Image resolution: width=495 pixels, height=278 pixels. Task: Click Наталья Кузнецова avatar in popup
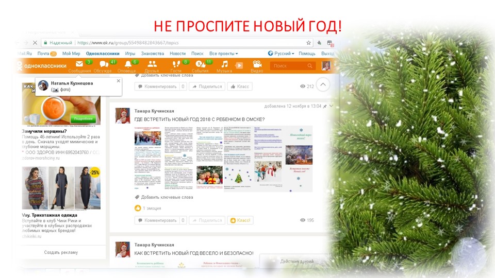click(43, 85)
